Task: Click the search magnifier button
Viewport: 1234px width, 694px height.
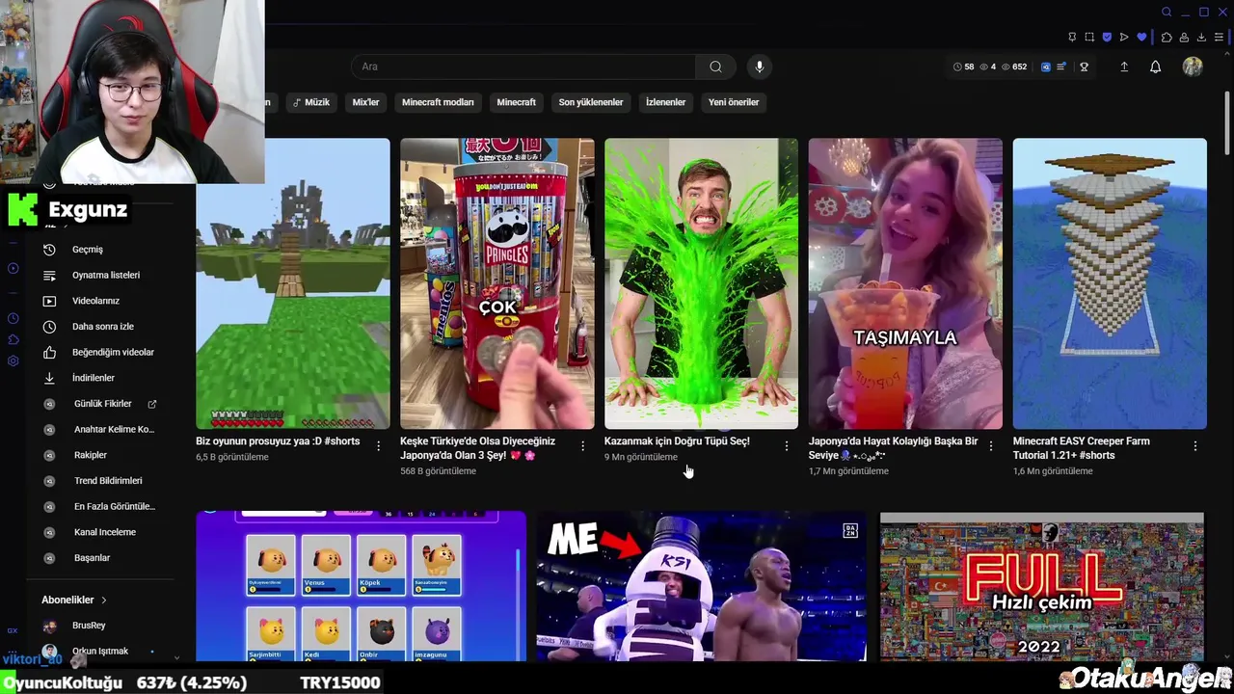Action: click(x=715, y=67)
